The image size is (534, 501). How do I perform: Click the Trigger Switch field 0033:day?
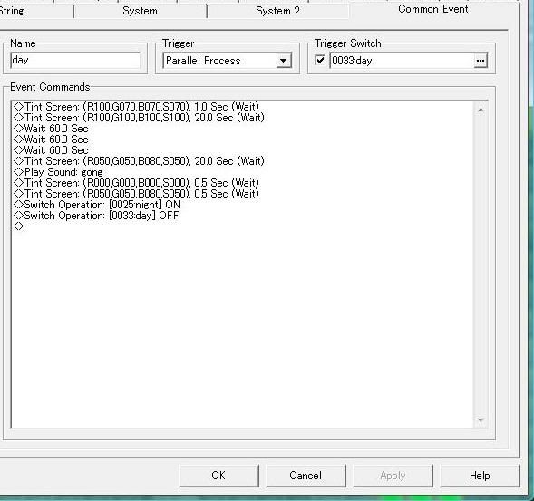(402, 61)
